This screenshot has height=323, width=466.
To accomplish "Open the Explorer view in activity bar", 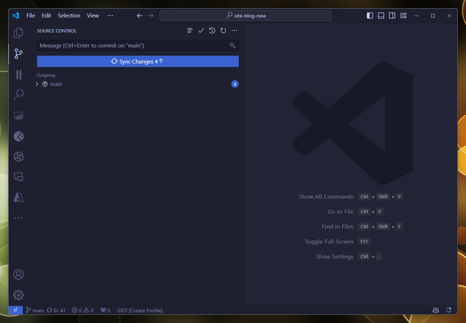I will click(19, 33).
